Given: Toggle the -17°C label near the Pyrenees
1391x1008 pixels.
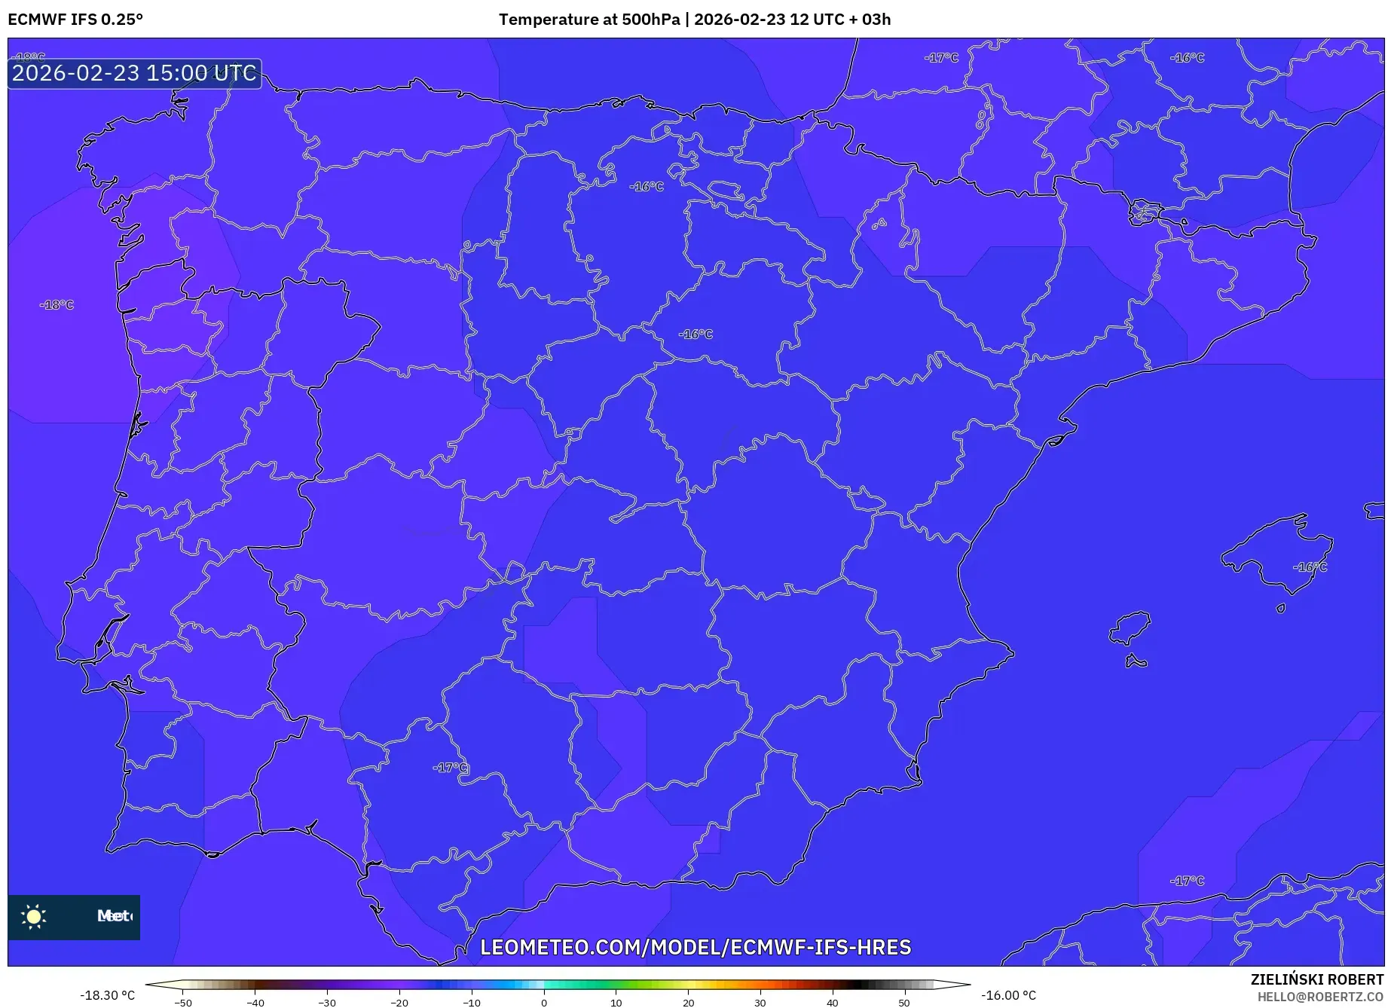Looking at the screenshot, I should click(x=940, y=57).
